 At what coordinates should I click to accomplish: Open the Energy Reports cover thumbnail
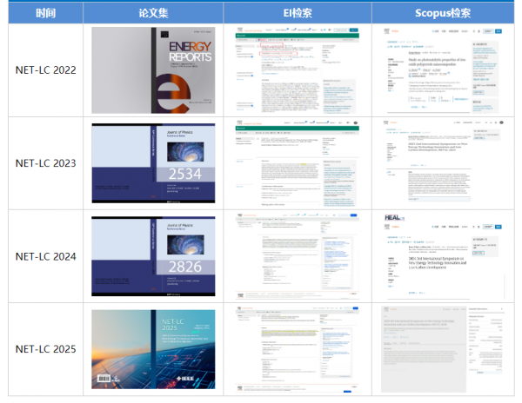(153, 70)
